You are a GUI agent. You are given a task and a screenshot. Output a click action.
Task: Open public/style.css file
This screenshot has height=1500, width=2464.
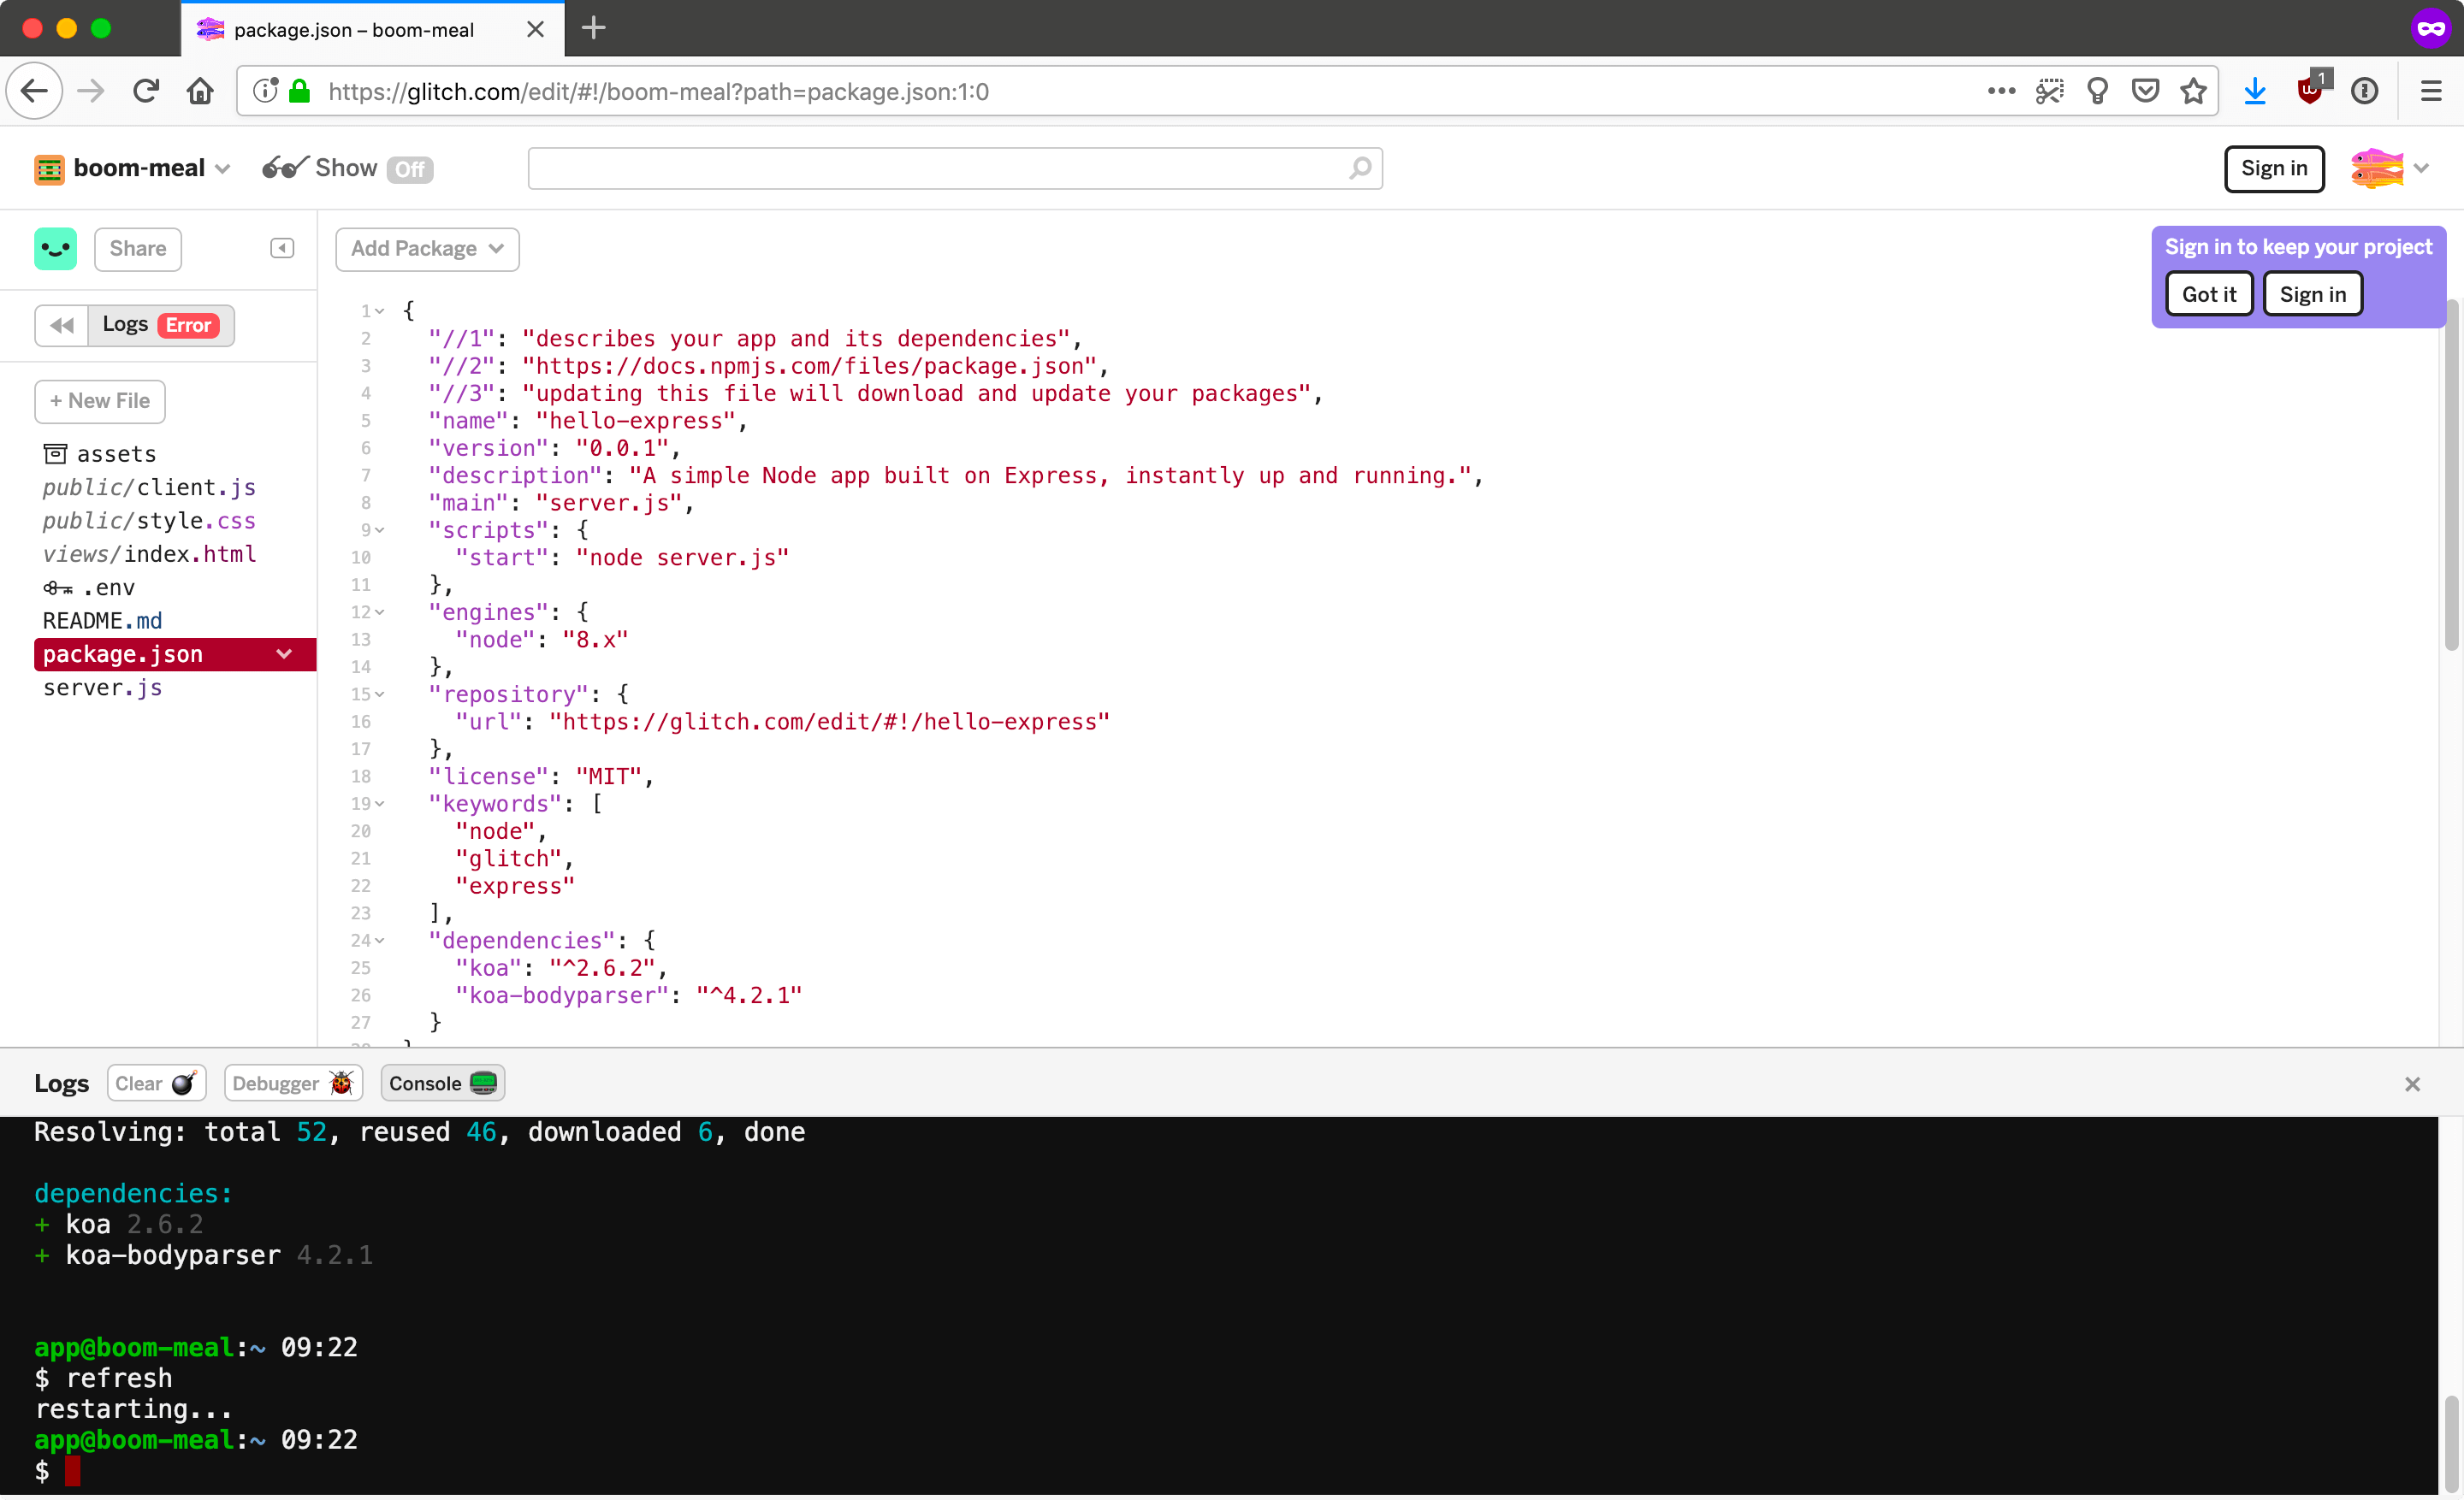click(149, 521)
